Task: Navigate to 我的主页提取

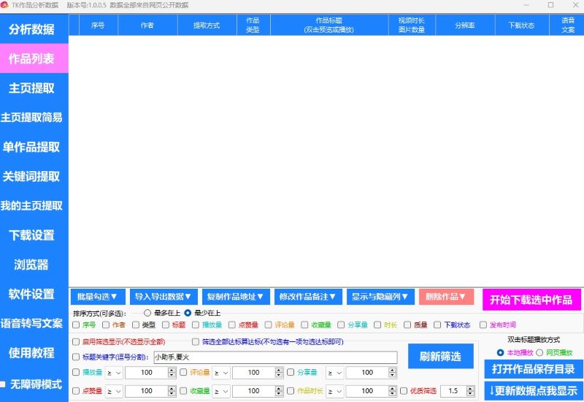Action: pyautogui.click(x=31, y=205)
